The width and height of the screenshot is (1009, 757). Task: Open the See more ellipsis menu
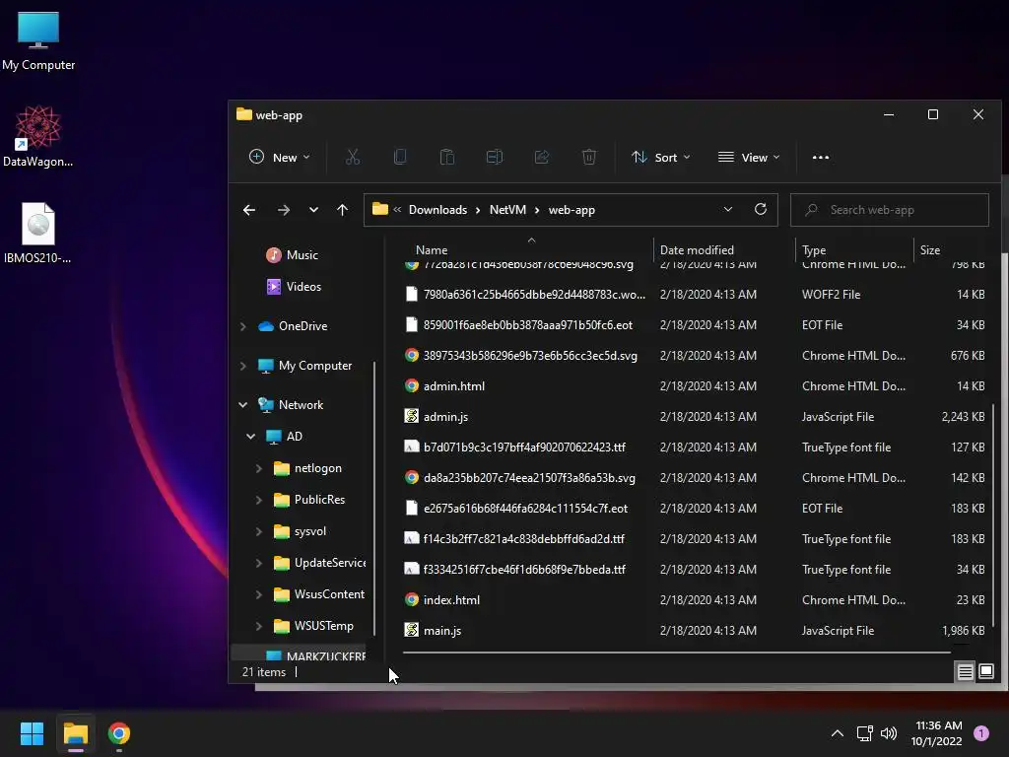pos(821,157)
